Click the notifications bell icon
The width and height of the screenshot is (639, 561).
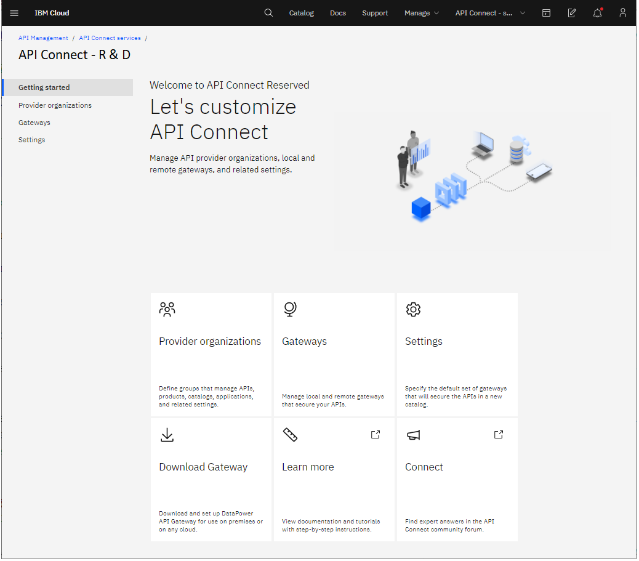coord(597,12)
